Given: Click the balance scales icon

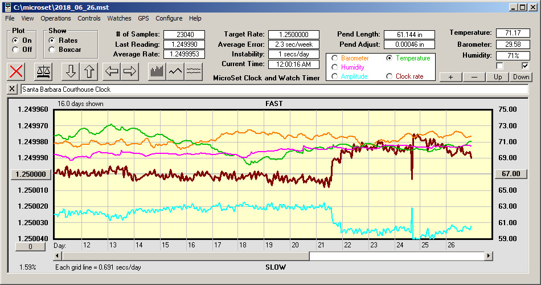Looking at the screenshot, I should coord(43,71).
